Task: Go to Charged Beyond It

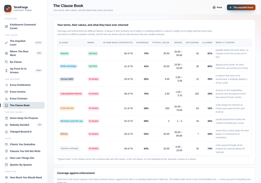Action: click(24, 132)
